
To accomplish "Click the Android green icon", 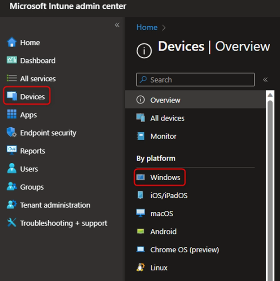I will (x=141, y=231).
